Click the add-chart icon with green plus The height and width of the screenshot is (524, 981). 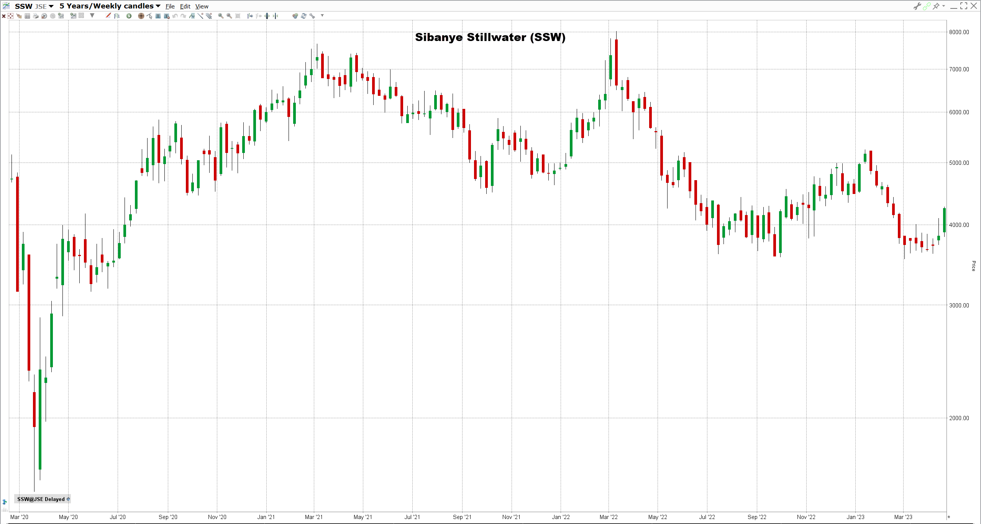61,16
